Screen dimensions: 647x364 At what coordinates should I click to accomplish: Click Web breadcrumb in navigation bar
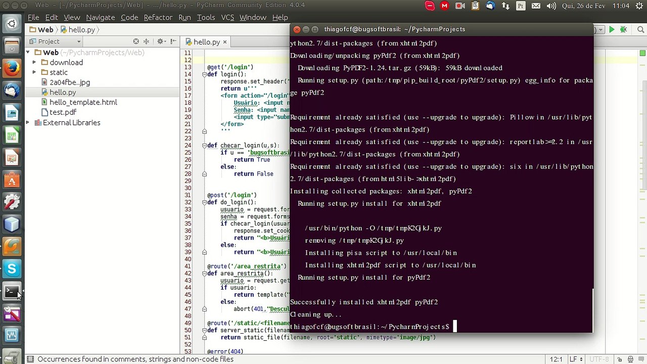[x=41, y=30]
